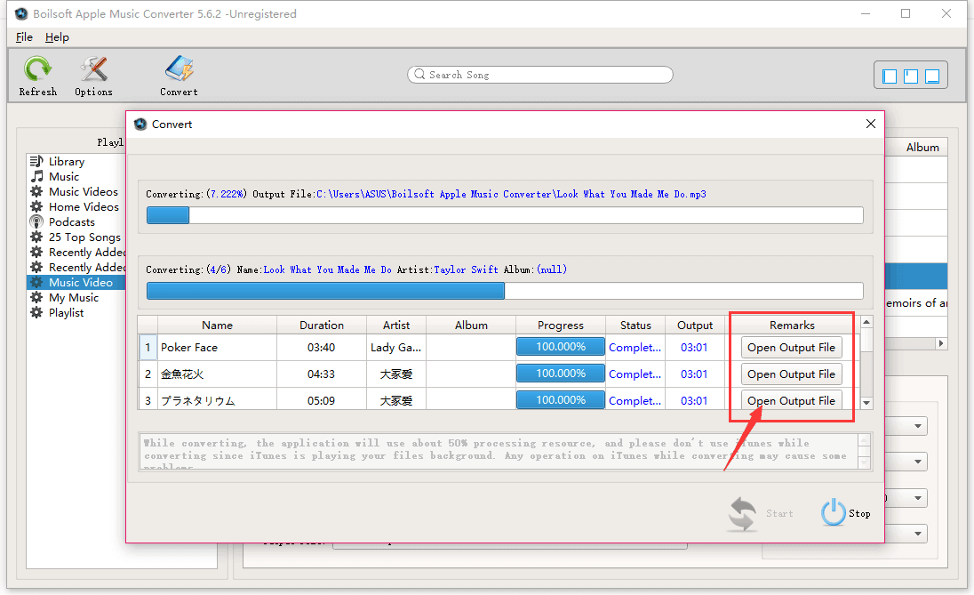This screenshot has height=595, width=974.
Task: Click the gear icon beside Home Videos
Action: (36, 206)
